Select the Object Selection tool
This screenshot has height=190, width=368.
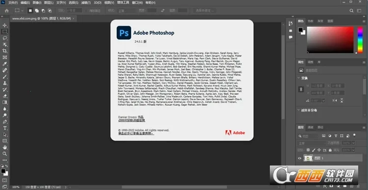click(5, 45)
